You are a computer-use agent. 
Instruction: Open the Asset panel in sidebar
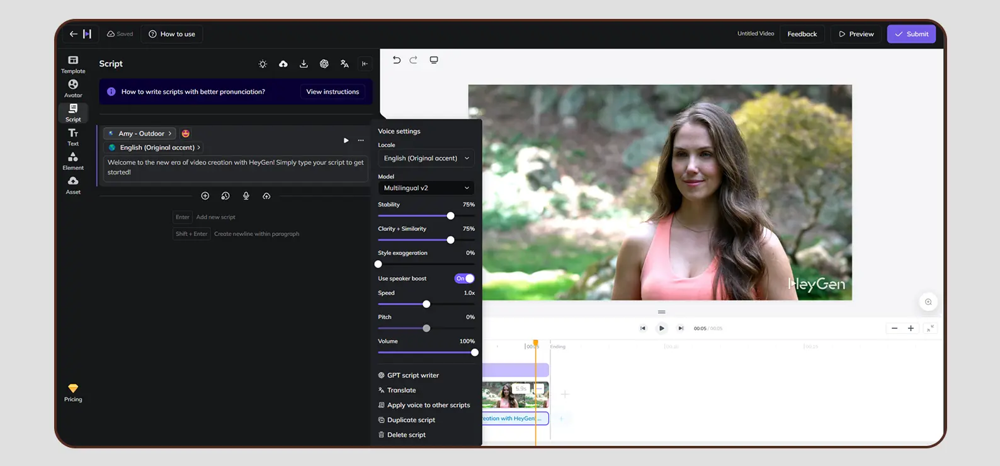coord(73,185)
